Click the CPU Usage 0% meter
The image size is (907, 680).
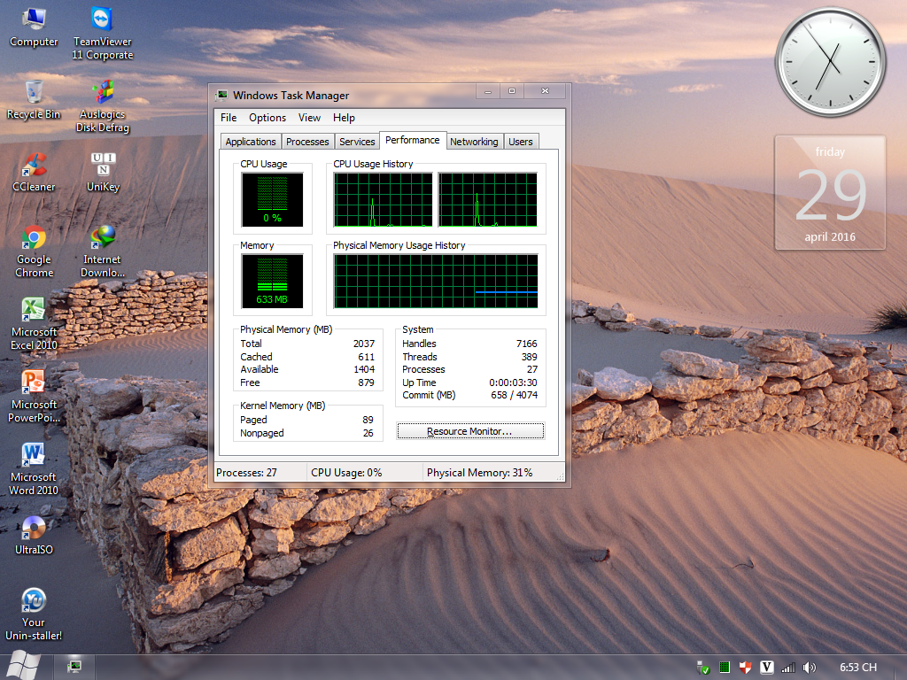272,199
